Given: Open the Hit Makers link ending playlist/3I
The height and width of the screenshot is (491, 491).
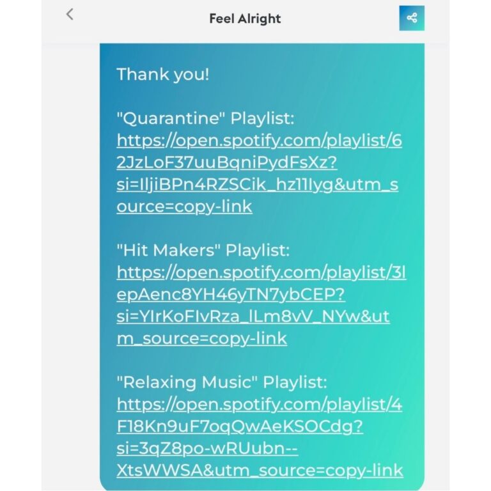Looking at the screenshot, I should [261, 272].
